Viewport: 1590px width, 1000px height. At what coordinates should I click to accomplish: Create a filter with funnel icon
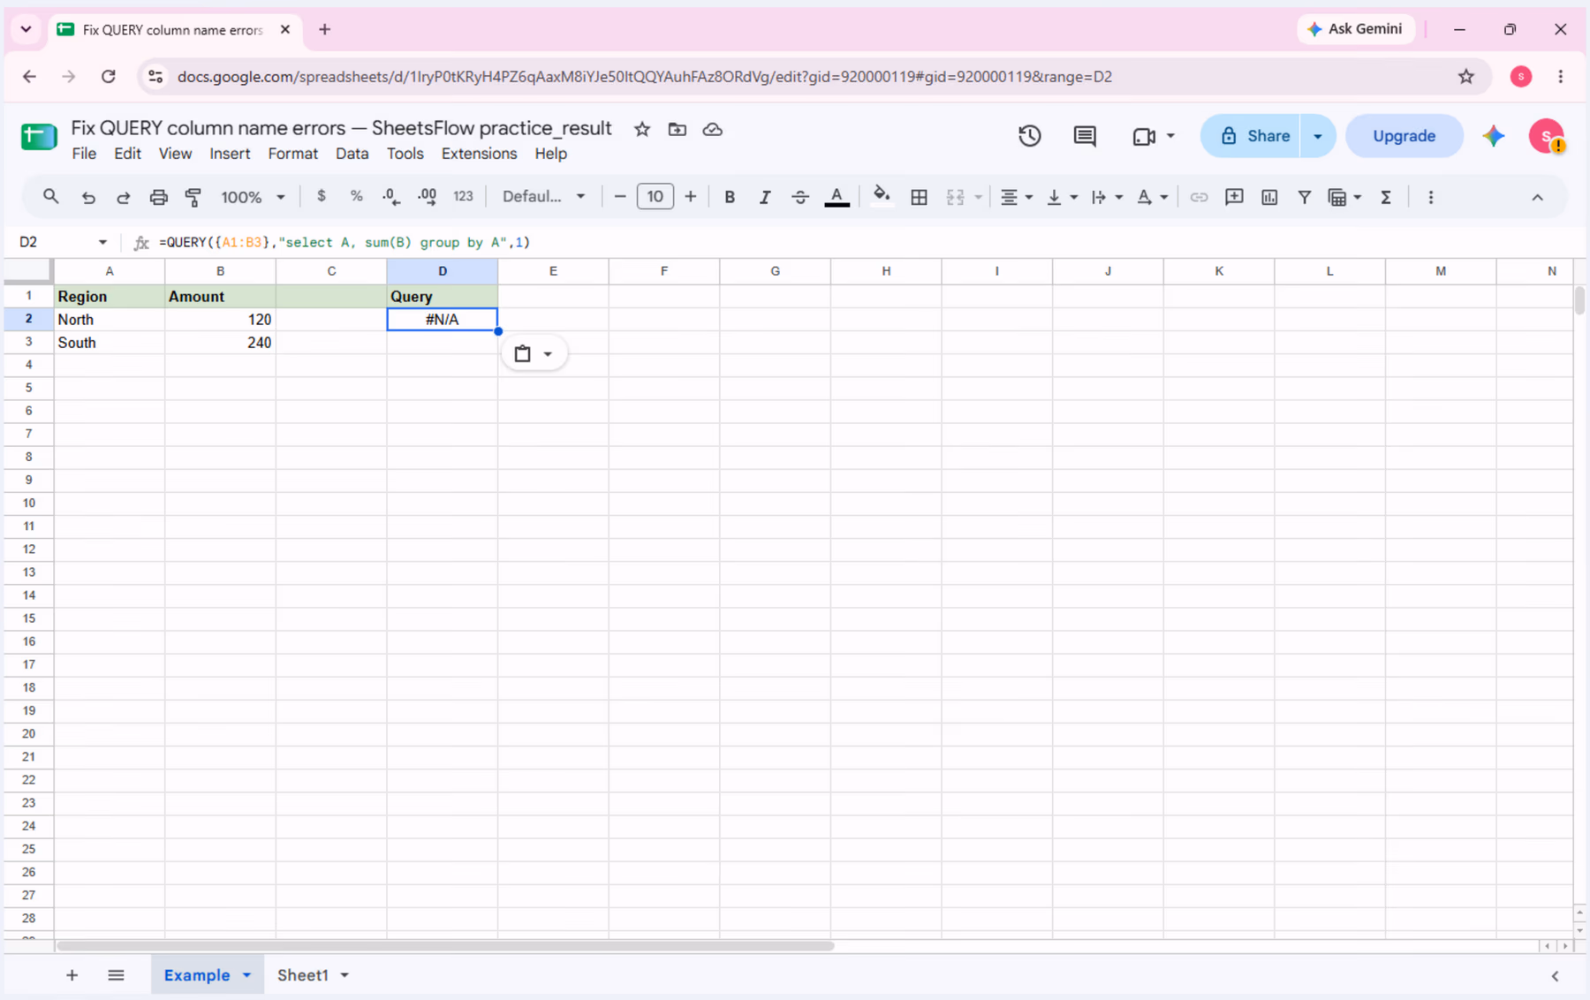click(1304, 197)
